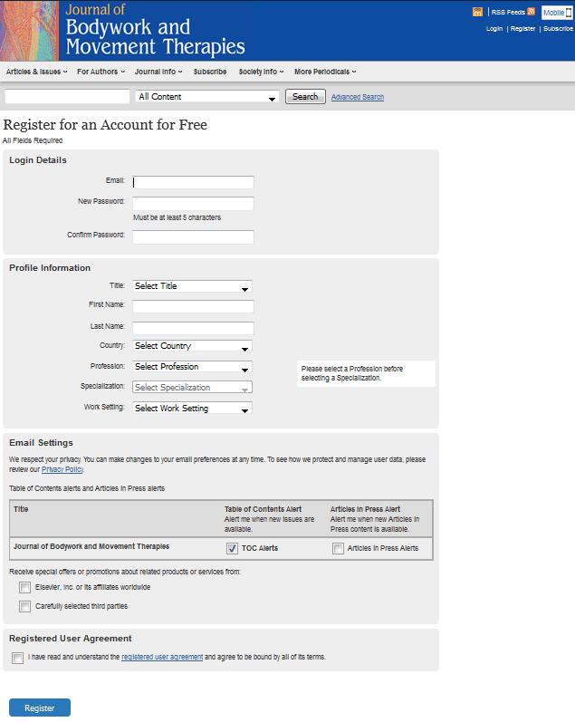Open the Select Country dropdown
This screenshot has width=575, height=722.
click(193, 346)
